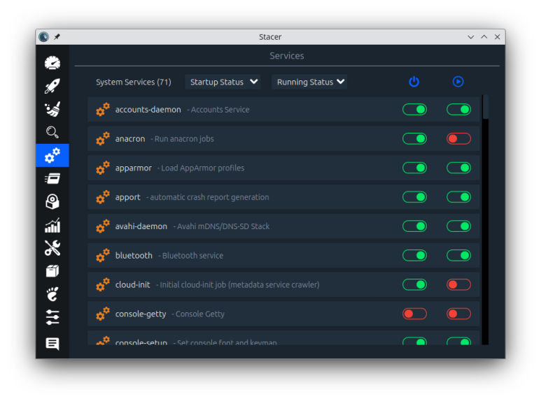Image resolution: width=541 pixels, height=401 pixels.
Task: Open the System Cleaner broom page
Action: (x=52, y=109)
